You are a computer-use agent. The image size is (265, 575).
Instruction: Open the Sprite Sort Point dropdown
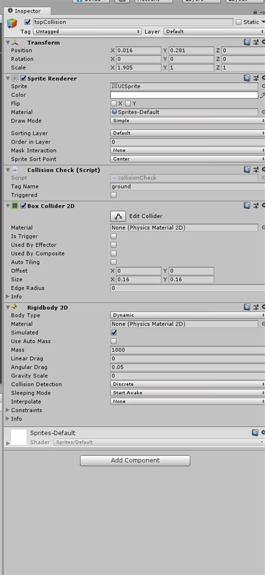[x=188, y=159]
